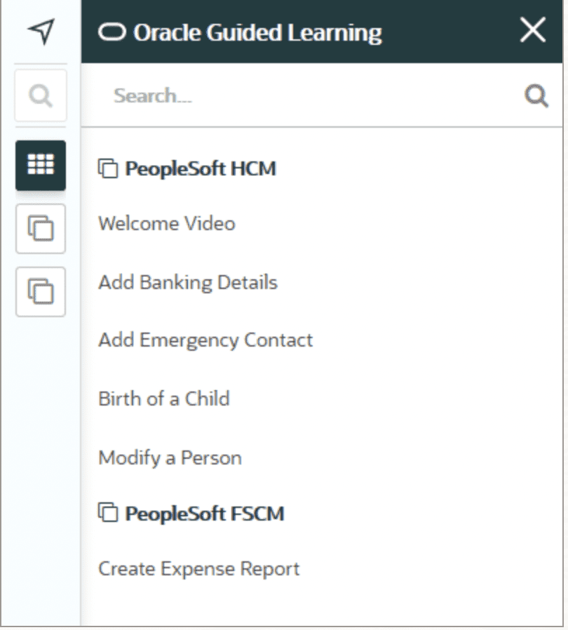The height and width of the screenshot is (630, 568).
Task: Click the PeopleSoft HCM group icon
Action: pyautogui.click(x=108, y=168)
